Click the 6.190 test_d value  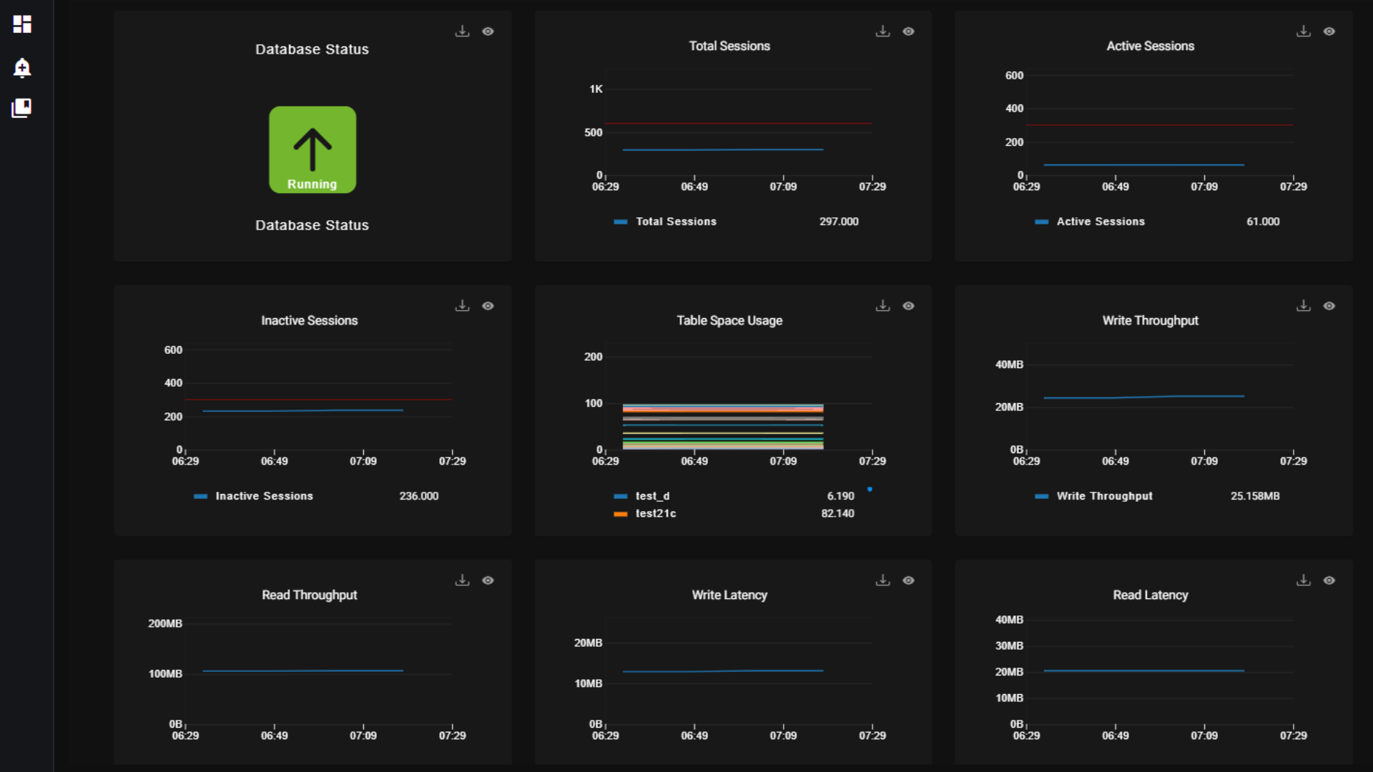[x=840, y=496]
